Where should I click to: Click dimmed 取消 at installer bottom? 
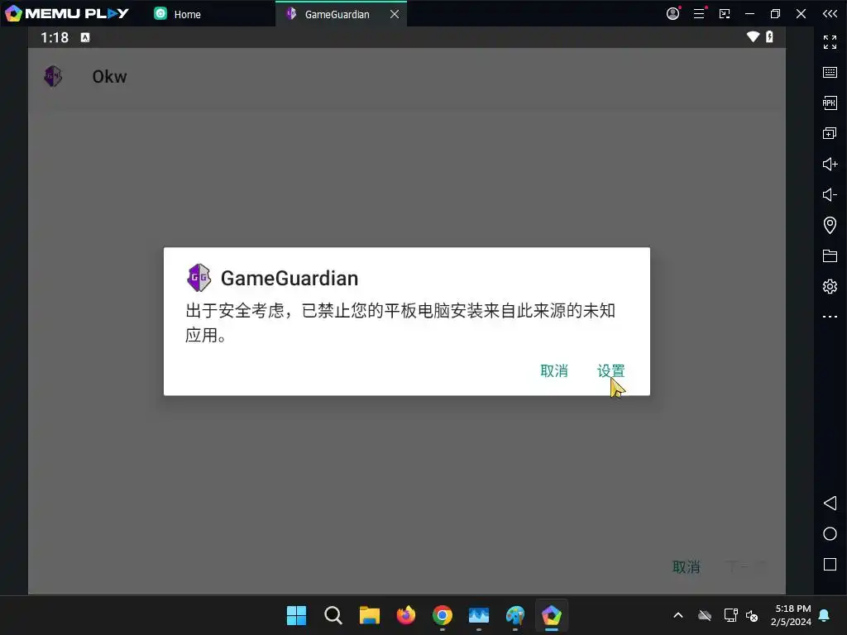pyautogui.click(x=686, y=567)
